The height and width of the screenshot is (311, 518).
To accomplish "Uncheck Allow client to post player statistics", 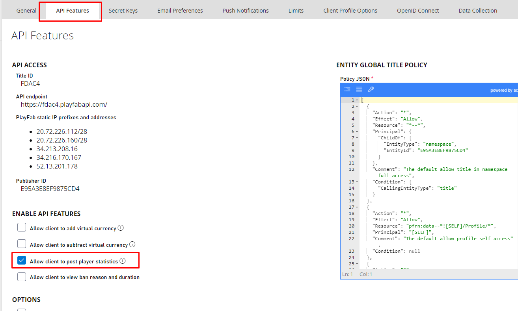I will pos(22,261).
